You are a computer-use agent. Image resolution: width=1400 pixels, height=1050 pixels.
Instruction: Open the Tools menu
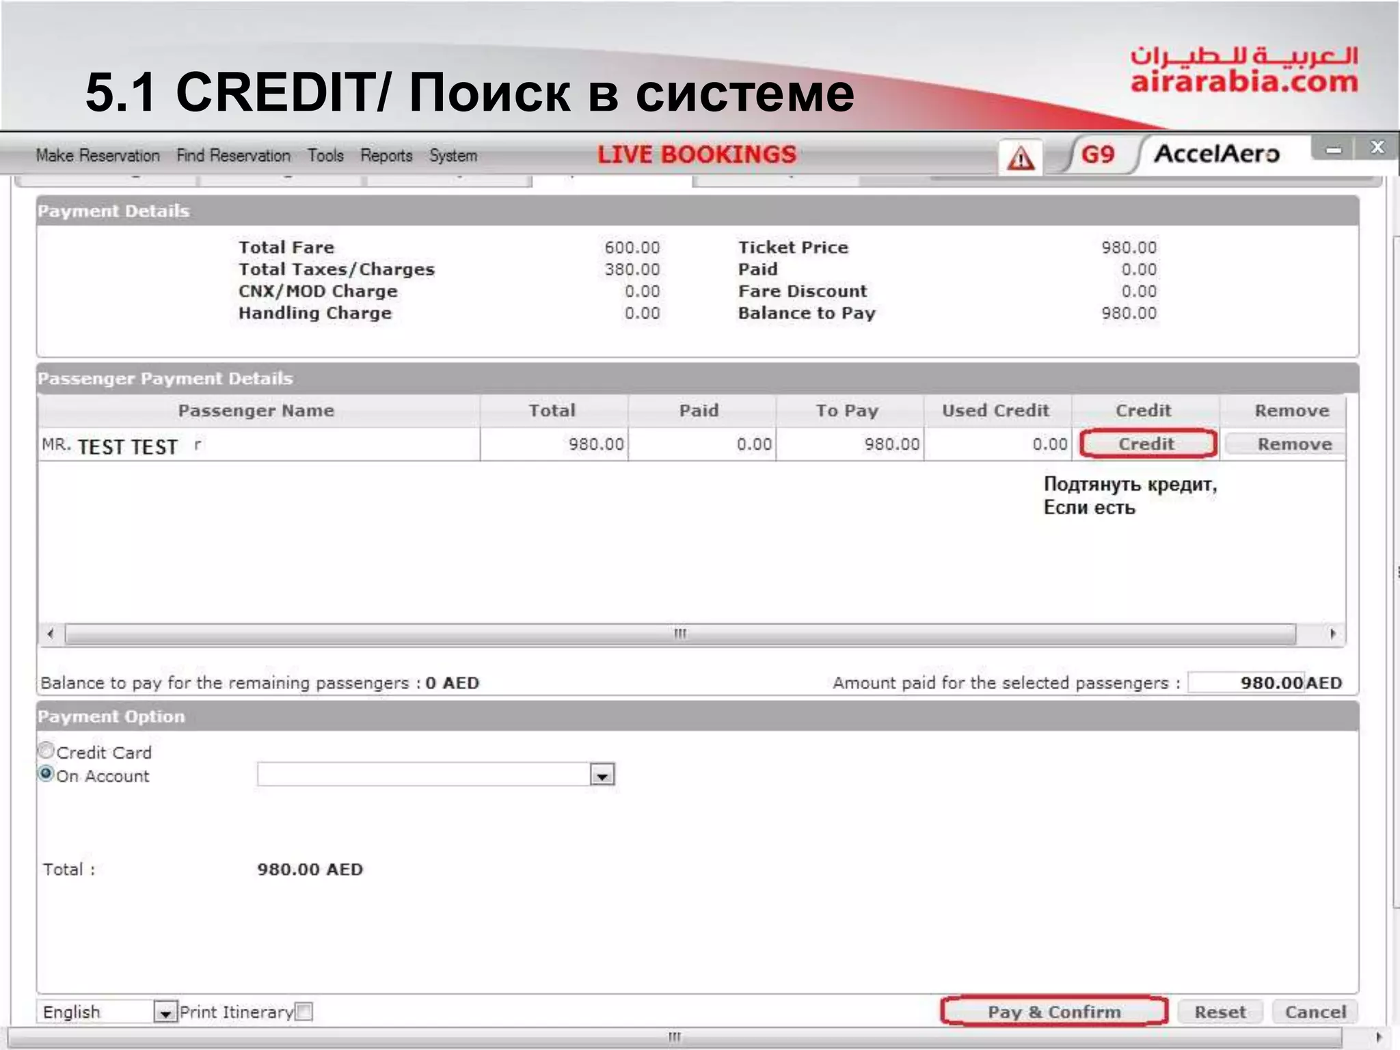[x=325, y=156]
